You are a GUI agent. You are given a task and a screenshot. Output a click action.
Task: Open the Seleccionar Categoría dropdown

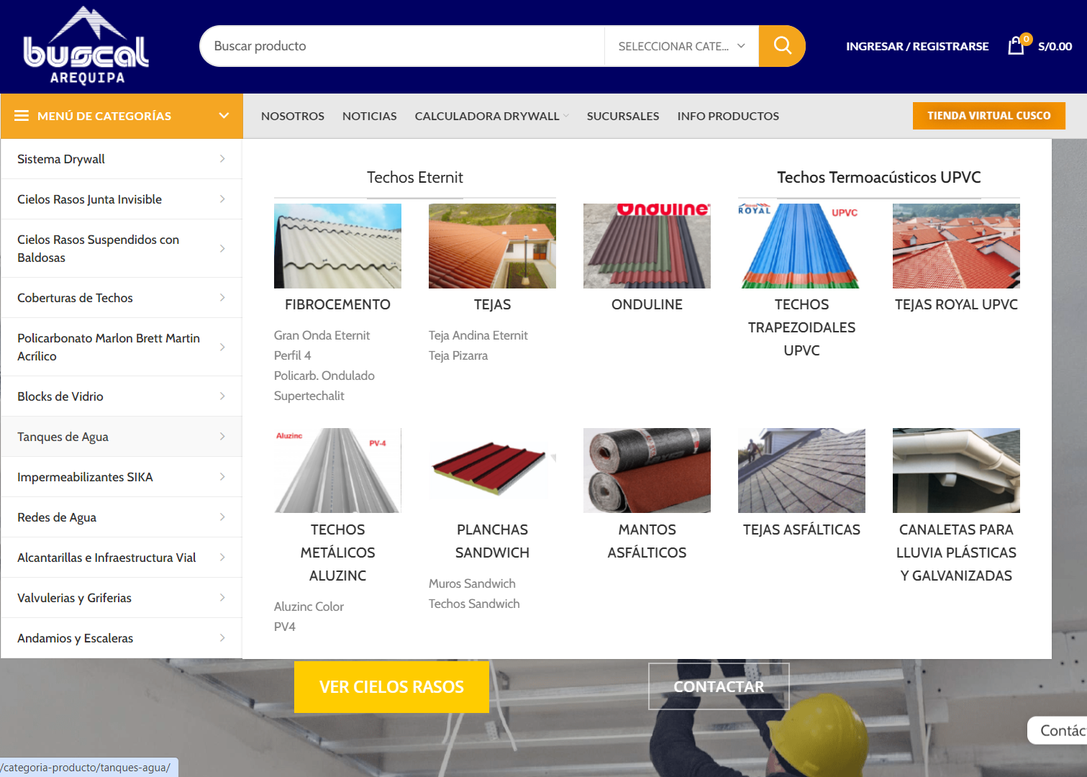[x=681, y=46]
